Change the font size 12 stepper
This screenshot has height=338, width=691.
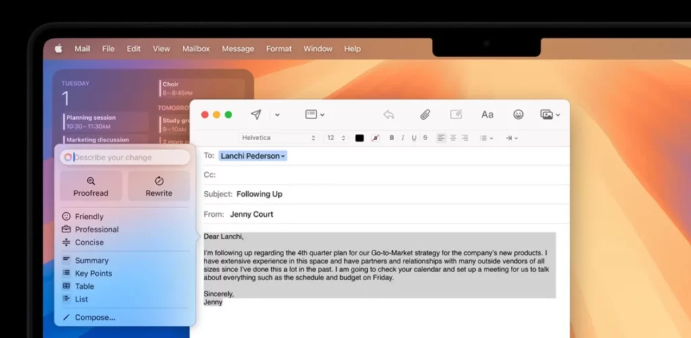[x=336, y=138]
